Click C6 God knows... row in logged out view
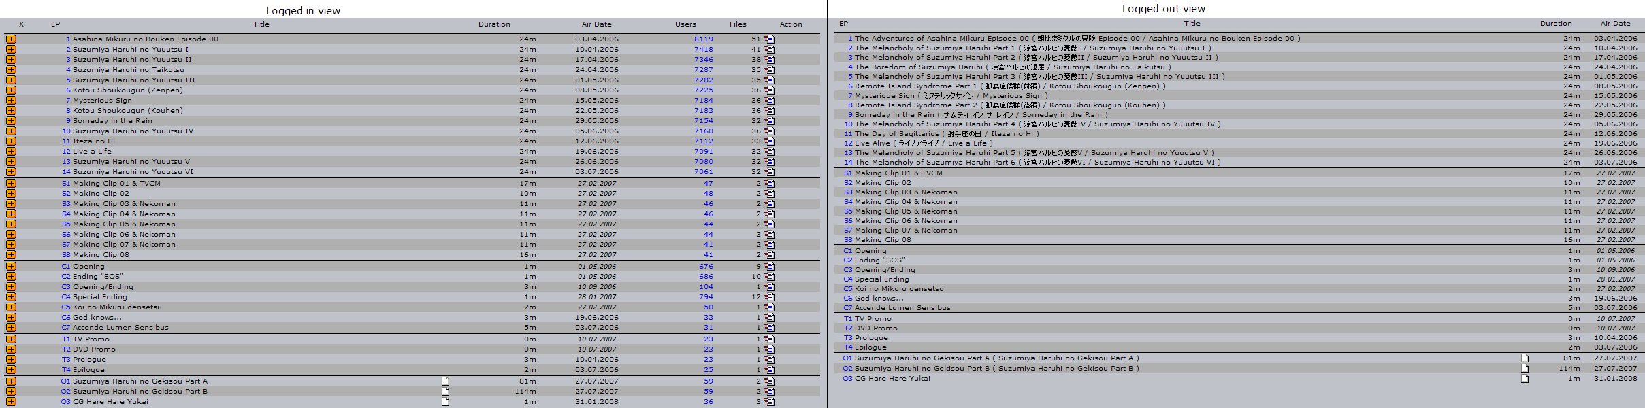Image resolution: width=1645 pixels, height=408 pixels. pos(879,299)
